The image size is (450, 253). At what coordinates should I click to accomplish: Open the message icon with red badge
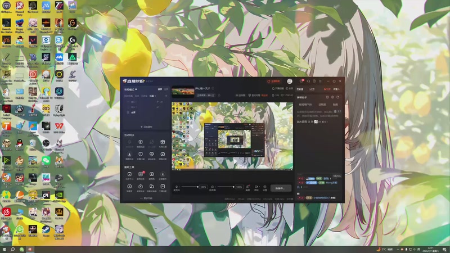coord(301,81)
